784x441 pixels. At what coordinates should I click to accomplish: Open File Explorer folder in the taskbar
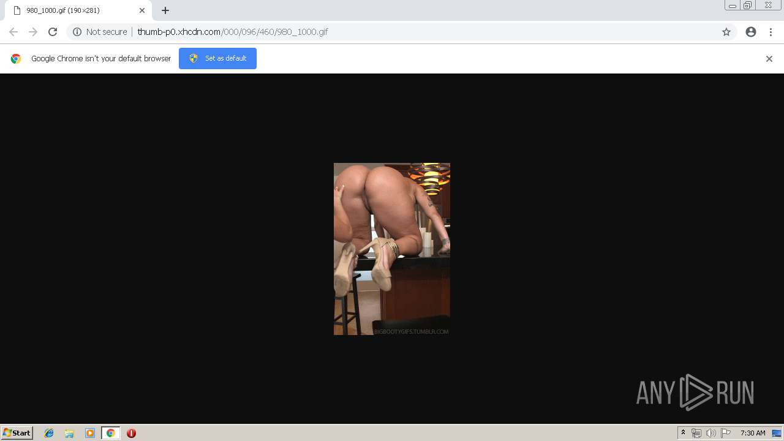click(69, 433)
